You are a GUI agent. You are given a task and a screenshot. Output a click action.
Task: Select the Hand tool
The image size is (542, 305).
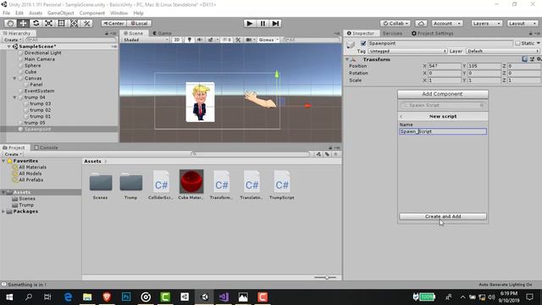tap(10, 23)
